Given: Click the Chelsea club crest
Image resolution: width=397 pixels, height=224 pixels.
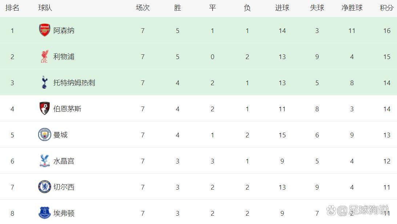Looking at the screenshot, I should pyautogui.click(x=45, y=187).
